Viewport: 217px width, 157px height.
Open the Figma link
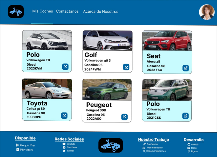(x=194, y=151)
